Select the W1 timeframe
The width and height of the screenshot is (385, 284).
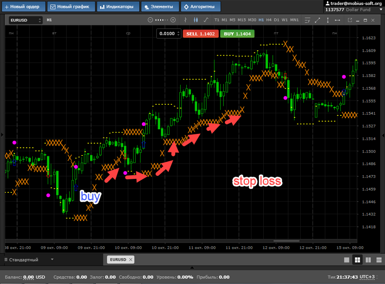[x=285, y=20]
